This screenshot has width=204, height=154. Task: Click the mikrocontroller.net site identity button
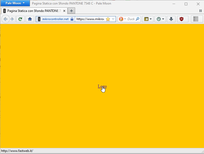point(55,19)
